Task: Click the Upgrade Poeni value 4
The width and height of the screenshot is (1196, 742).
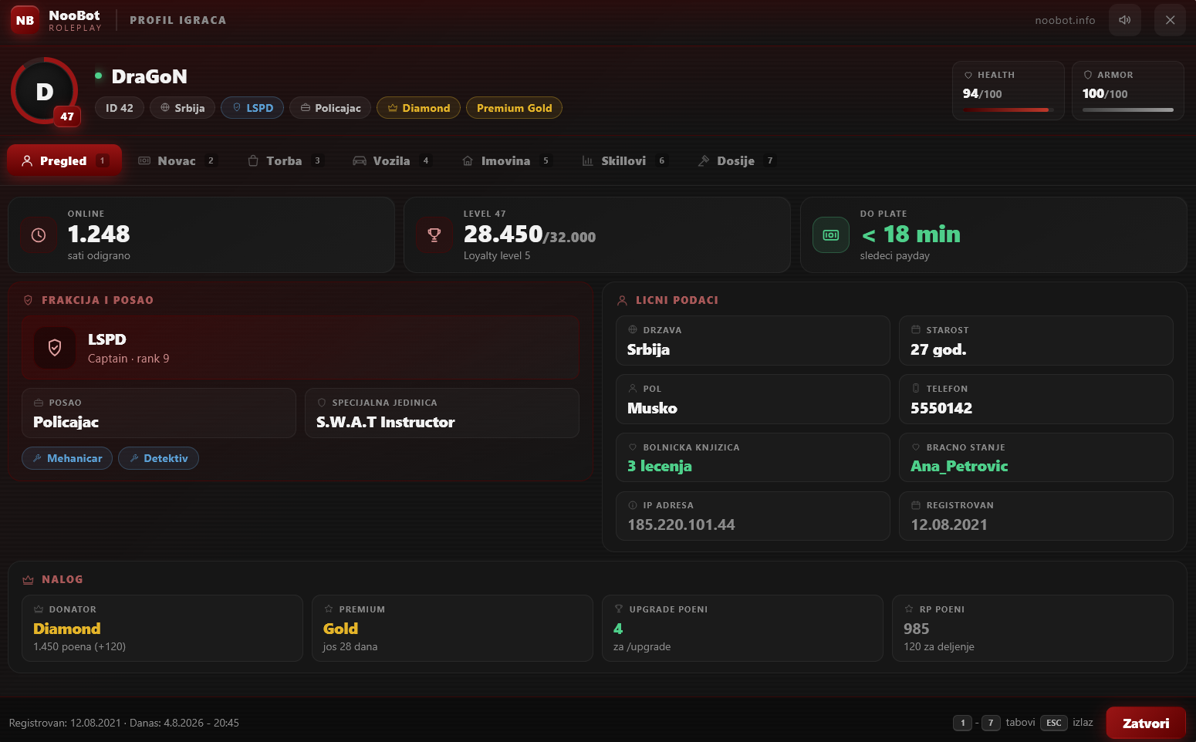Action: 618,629
